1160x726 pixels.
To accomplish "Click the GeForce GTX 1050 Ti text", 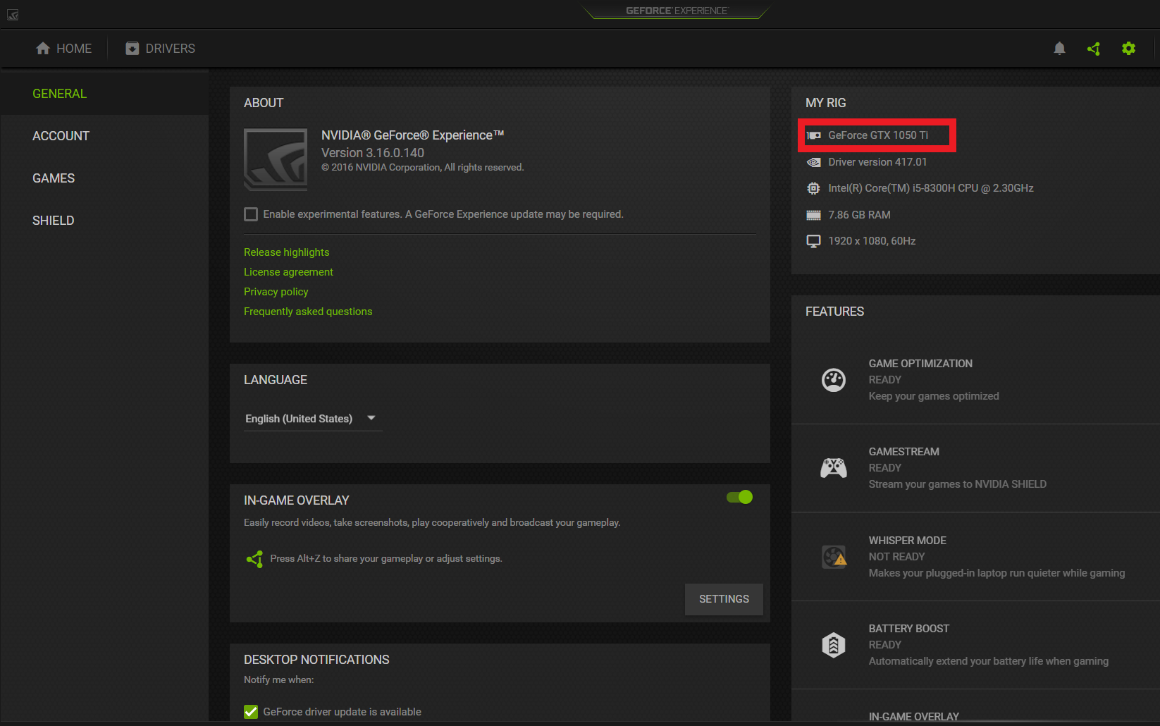I will coord(878,135).
